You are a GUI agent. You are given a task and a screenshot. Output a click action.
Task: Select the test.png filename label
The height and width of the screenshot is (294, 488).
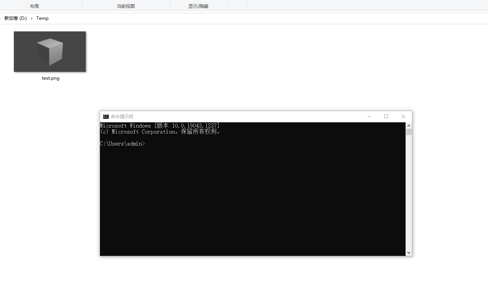pyautogui.click(x=50, y=78)
